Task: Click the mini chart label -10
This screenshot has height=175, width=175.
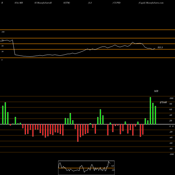Action: (x=113, y=170)
